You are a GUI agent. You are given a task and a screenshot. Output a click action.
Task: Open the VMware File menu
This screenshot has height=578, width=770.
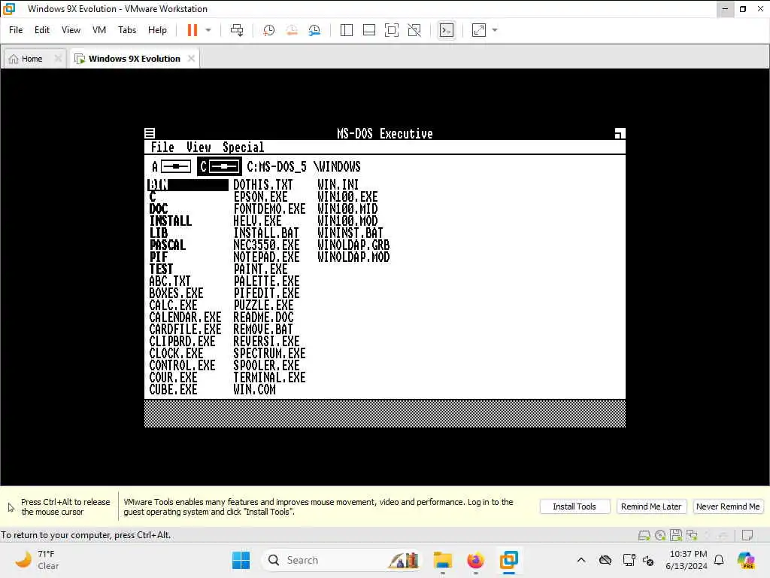16,30
